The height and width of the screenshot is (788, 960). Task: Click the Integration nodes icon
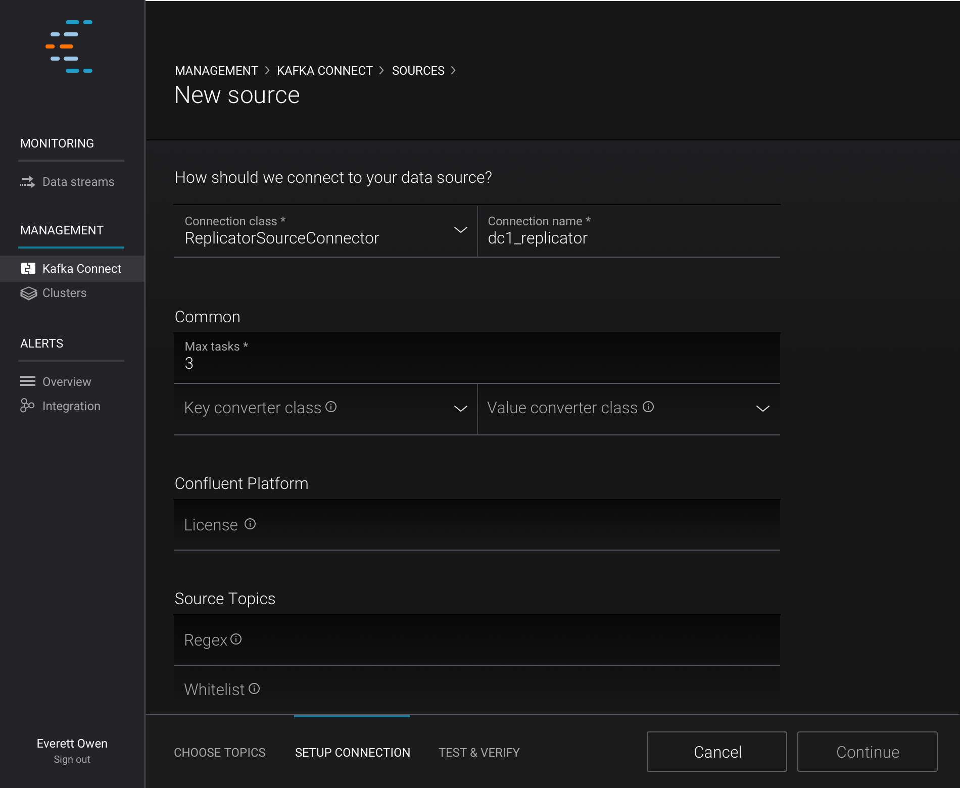click(x=27, y=406)
